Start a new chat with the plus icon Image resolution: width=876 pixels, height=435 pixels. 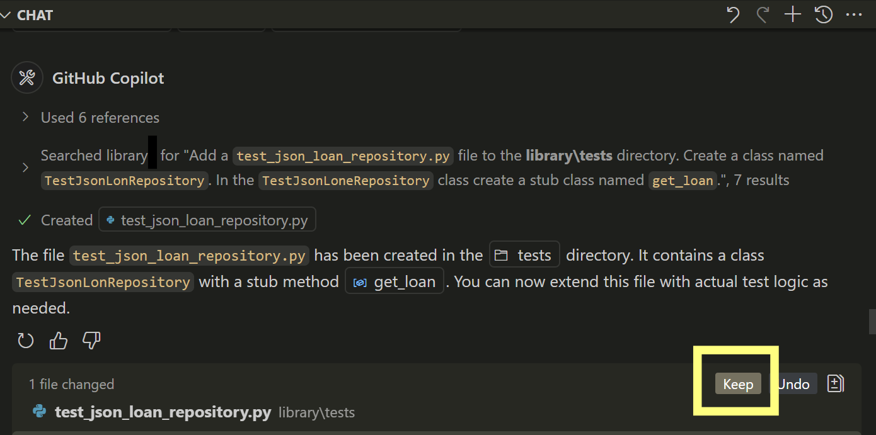click(x=792, y=14)
